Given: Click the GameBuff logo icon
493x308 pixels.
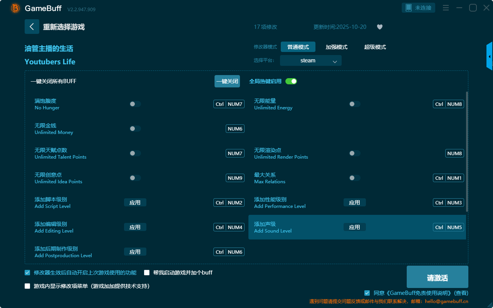Looking at the screenshot, I should tap(15, 8).
